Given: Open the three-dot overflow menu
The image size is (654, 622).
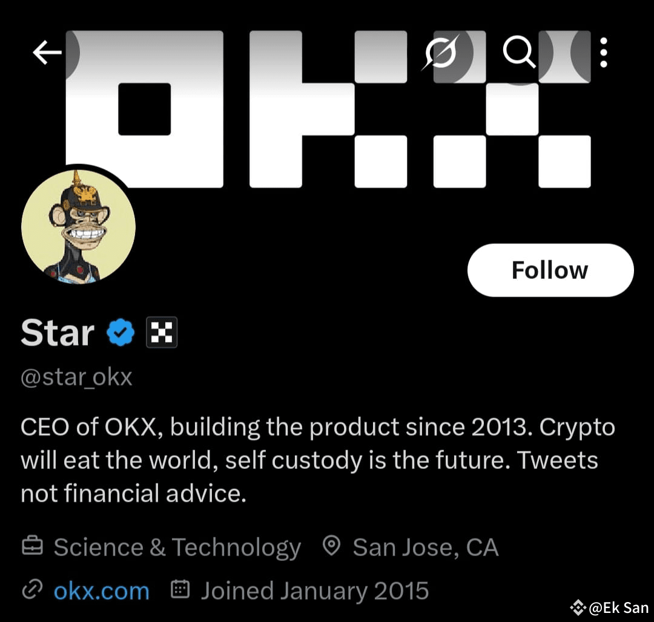Looking at the screenshot, I should (603, 53).
